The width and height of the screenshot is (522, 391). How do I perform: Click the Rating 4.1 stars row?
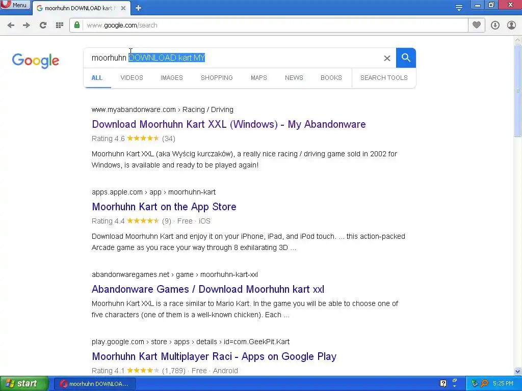165,371
